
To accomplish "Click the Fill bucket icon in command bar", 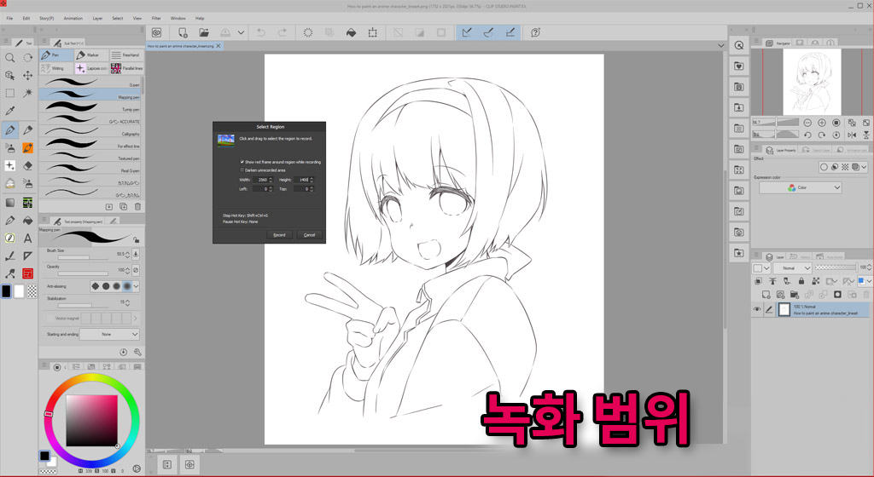I will tap(350, 32).
